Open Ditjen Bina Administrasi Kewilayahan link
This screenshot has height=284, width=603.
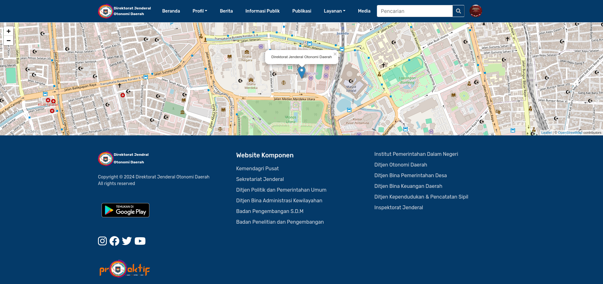pyautogui.click(x=279, y=200)
